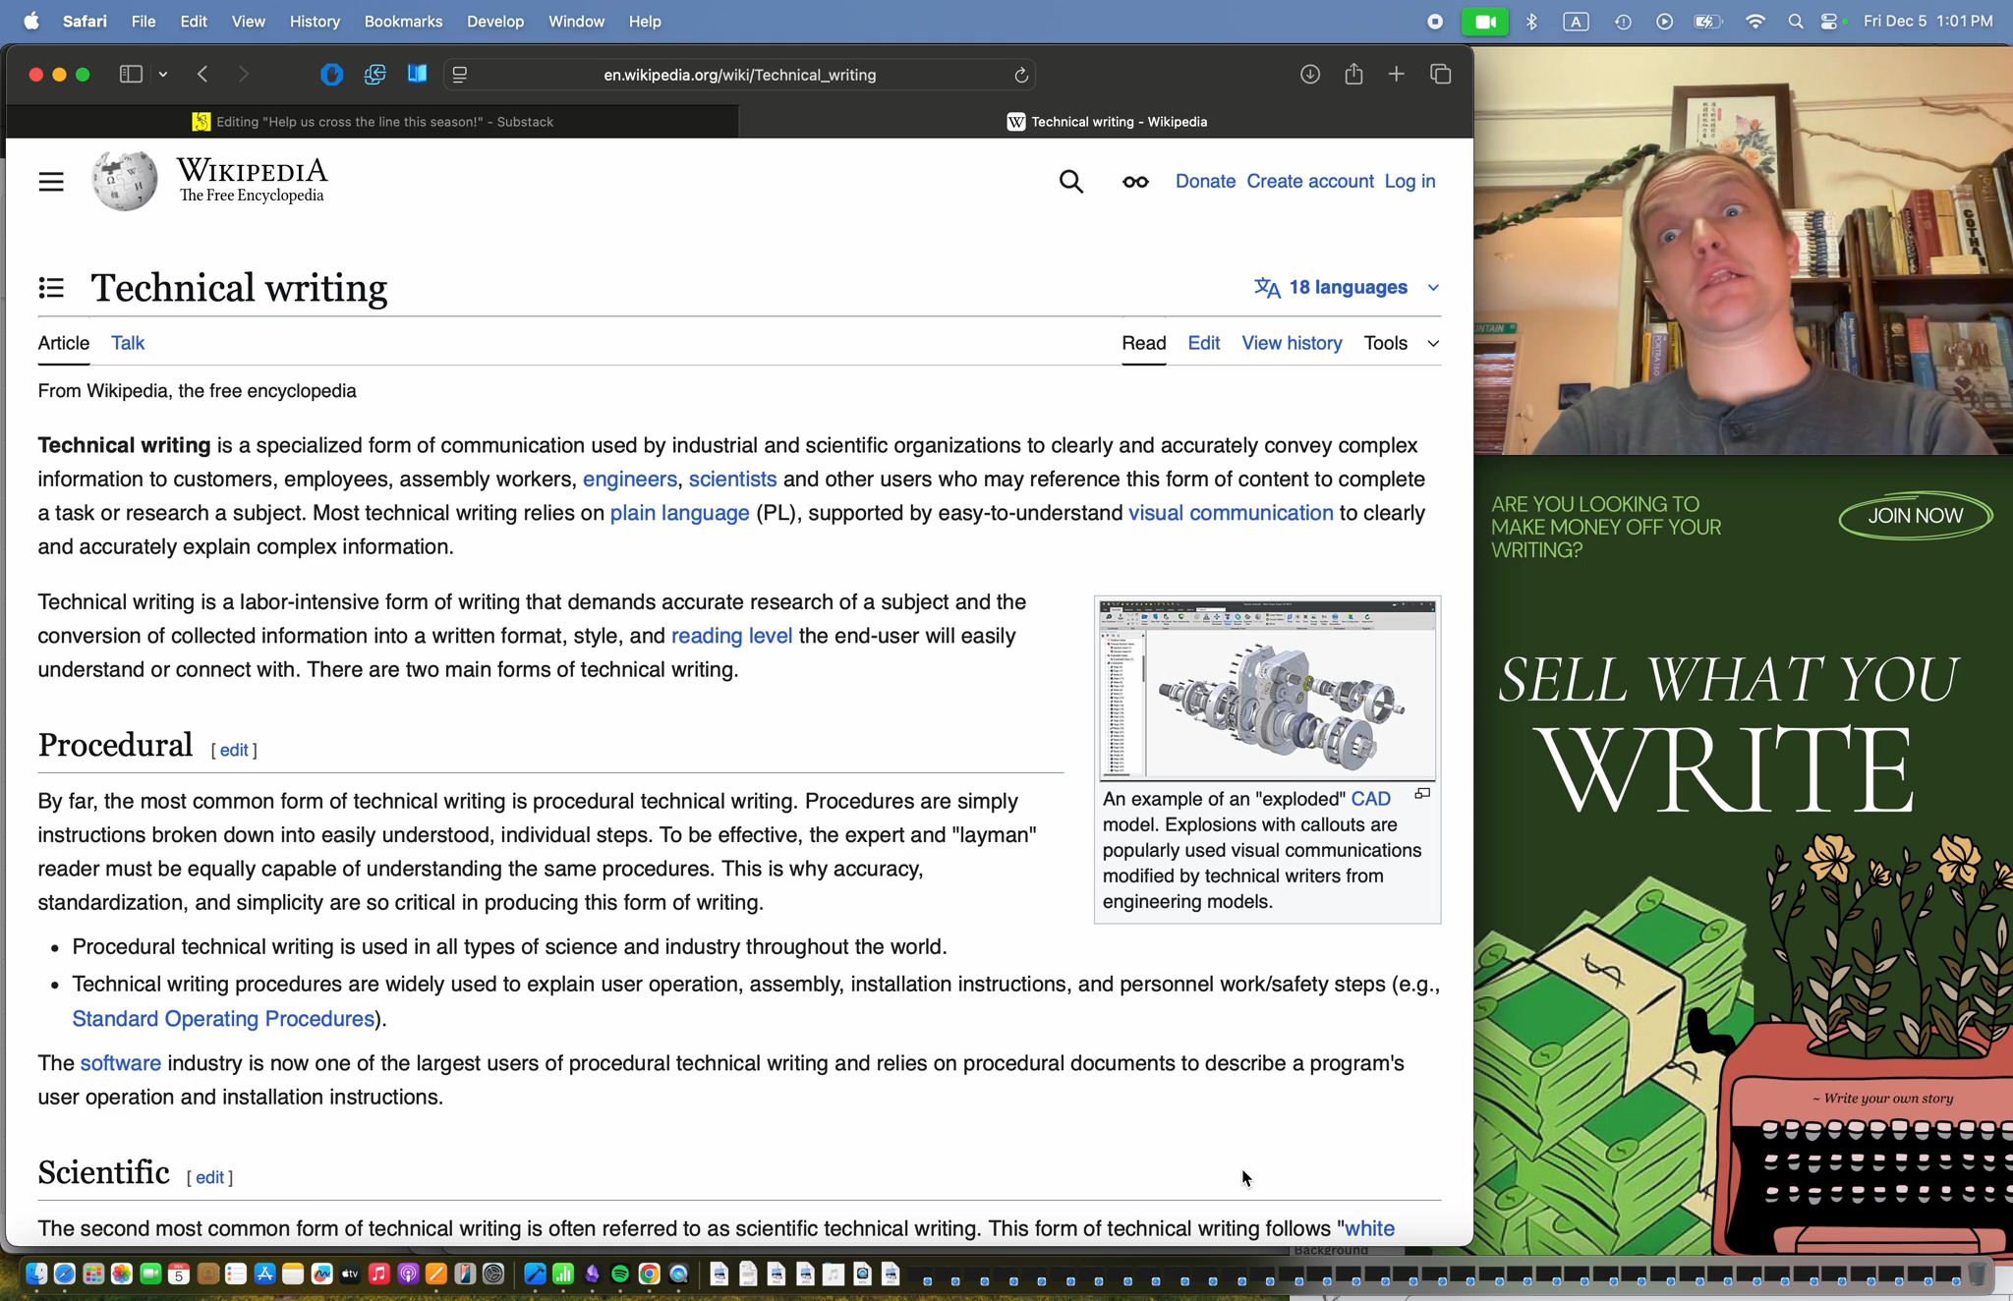Click the CAD link in image caption

tap(1371, 799)
